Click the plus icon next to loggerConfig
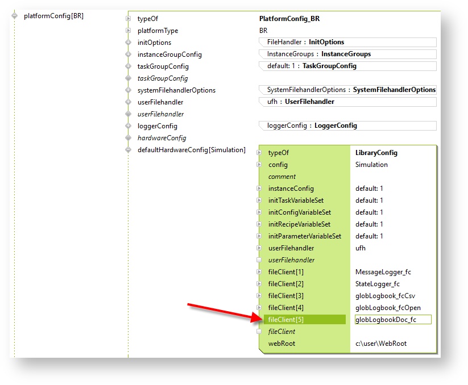The width and height of the screenshot is (468, 385). tap(129, 126)
